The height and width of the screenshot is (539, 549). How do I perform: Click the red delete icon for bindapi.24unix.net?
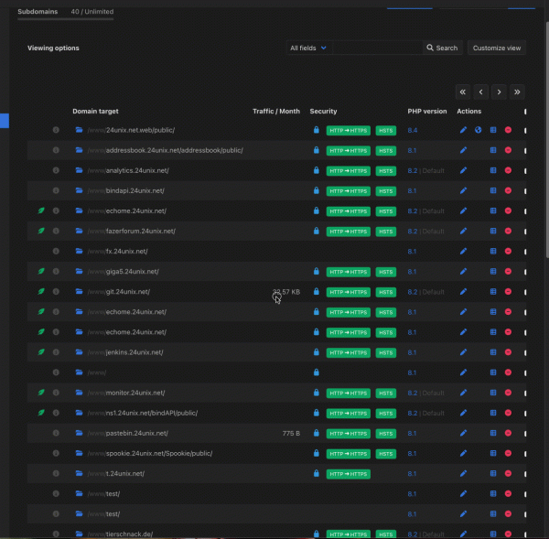pos(508,190)
